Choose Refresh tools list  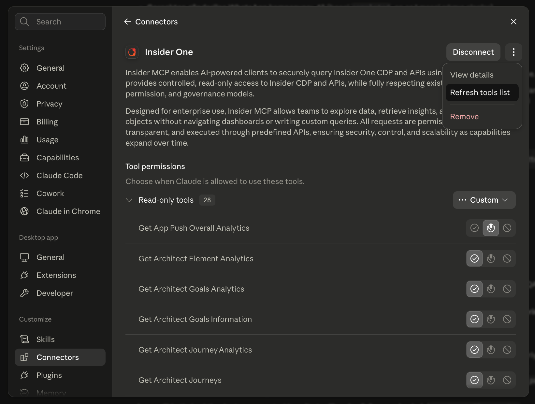tap(482, 93)
